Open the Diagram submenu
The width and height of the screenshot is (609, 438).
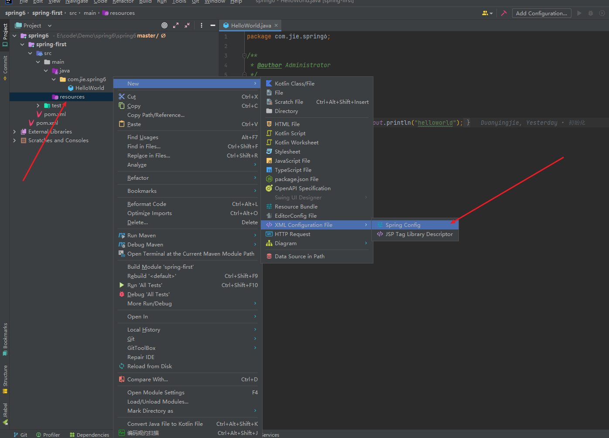click(317, 243)
